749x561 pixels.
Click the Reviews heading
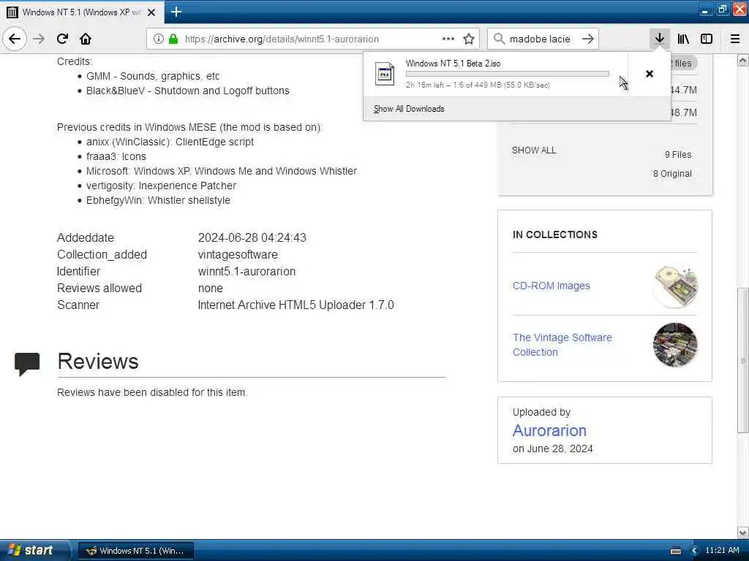click(98, 361)
